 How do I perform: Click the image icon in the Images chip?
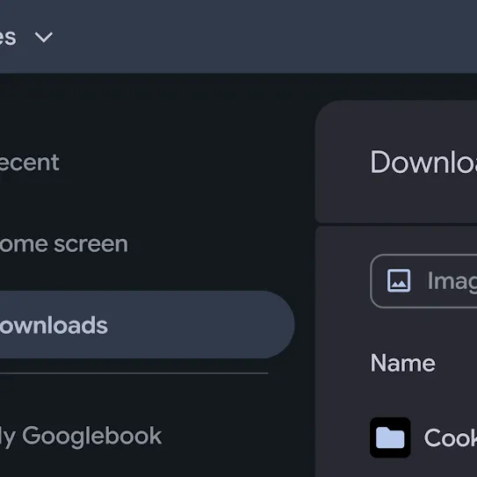tap(399, 280)
